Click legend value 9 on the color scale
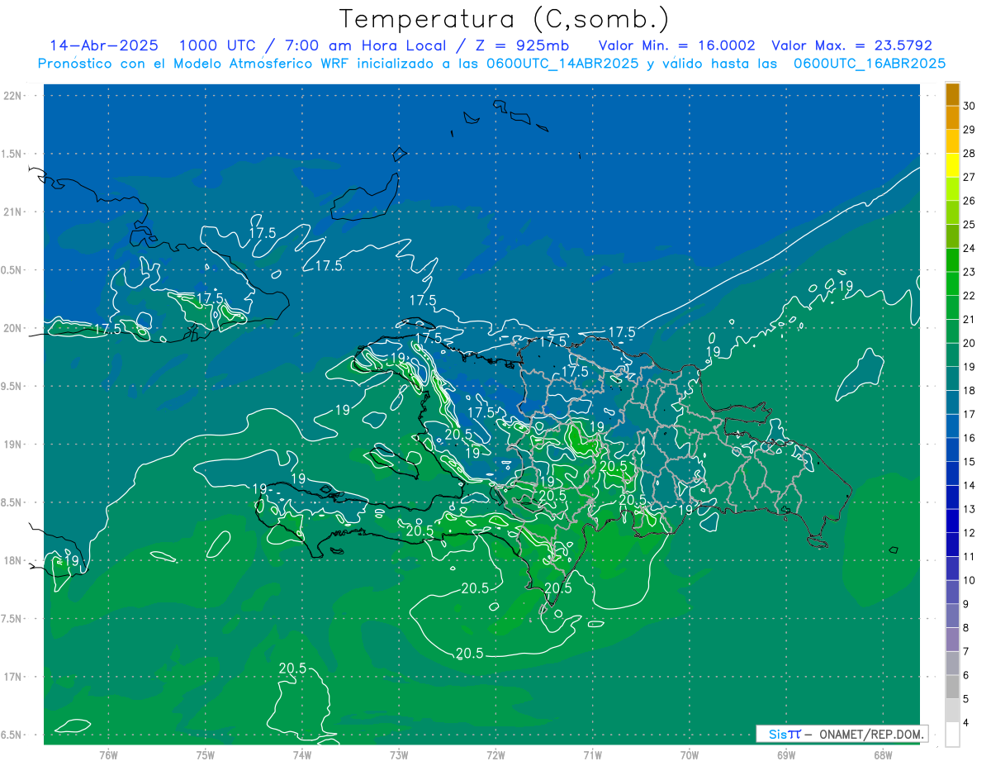991x766 pixels. pos(968,604)
